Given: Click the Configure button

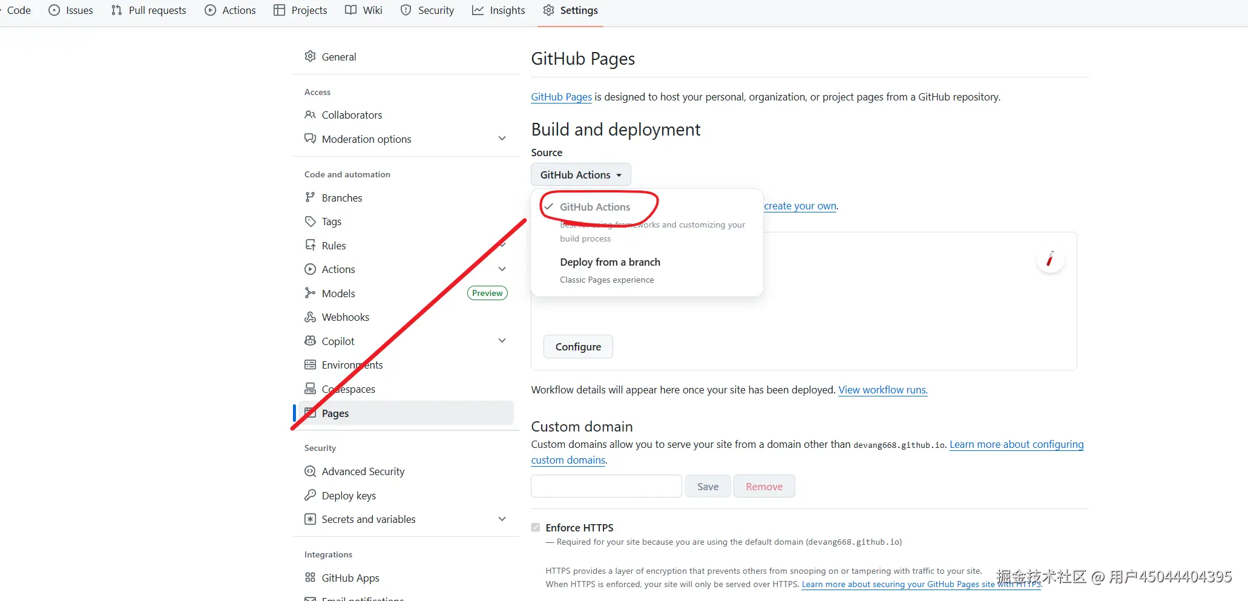Looking at the screenshot, I should 578,346.
